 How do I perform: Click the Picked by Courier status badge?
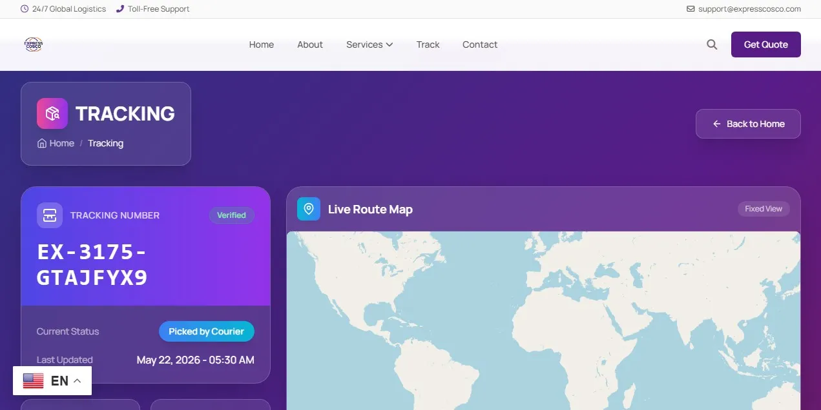pyautogui.click(x=207, y=331)
